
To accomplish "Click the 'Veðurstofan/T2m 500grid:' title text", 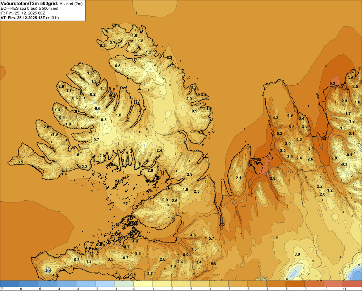I will point(30,4).
